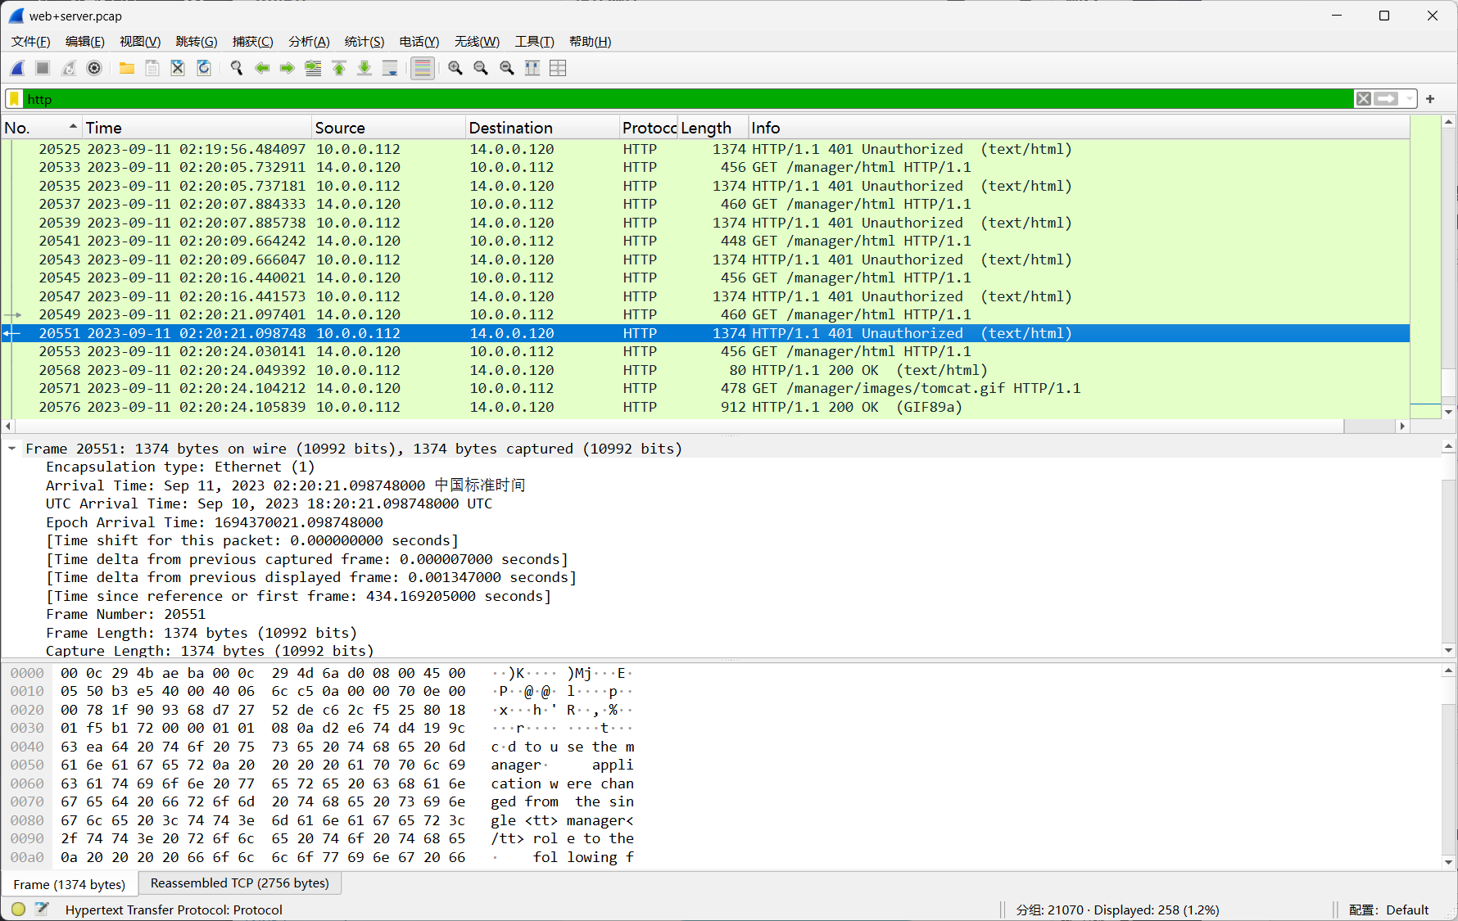Open the 编辑(E) menu
Viewport: 1458px width, 921px height.
coord(85,42)
